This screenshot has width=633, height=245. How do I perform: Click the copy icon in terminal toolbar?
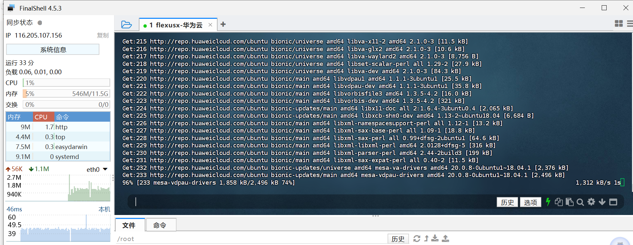pos(558,202)
